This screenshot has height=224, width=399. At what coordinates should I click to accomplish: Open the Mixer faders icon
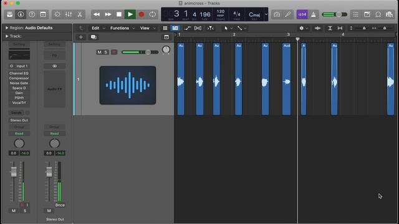point(69,14)
